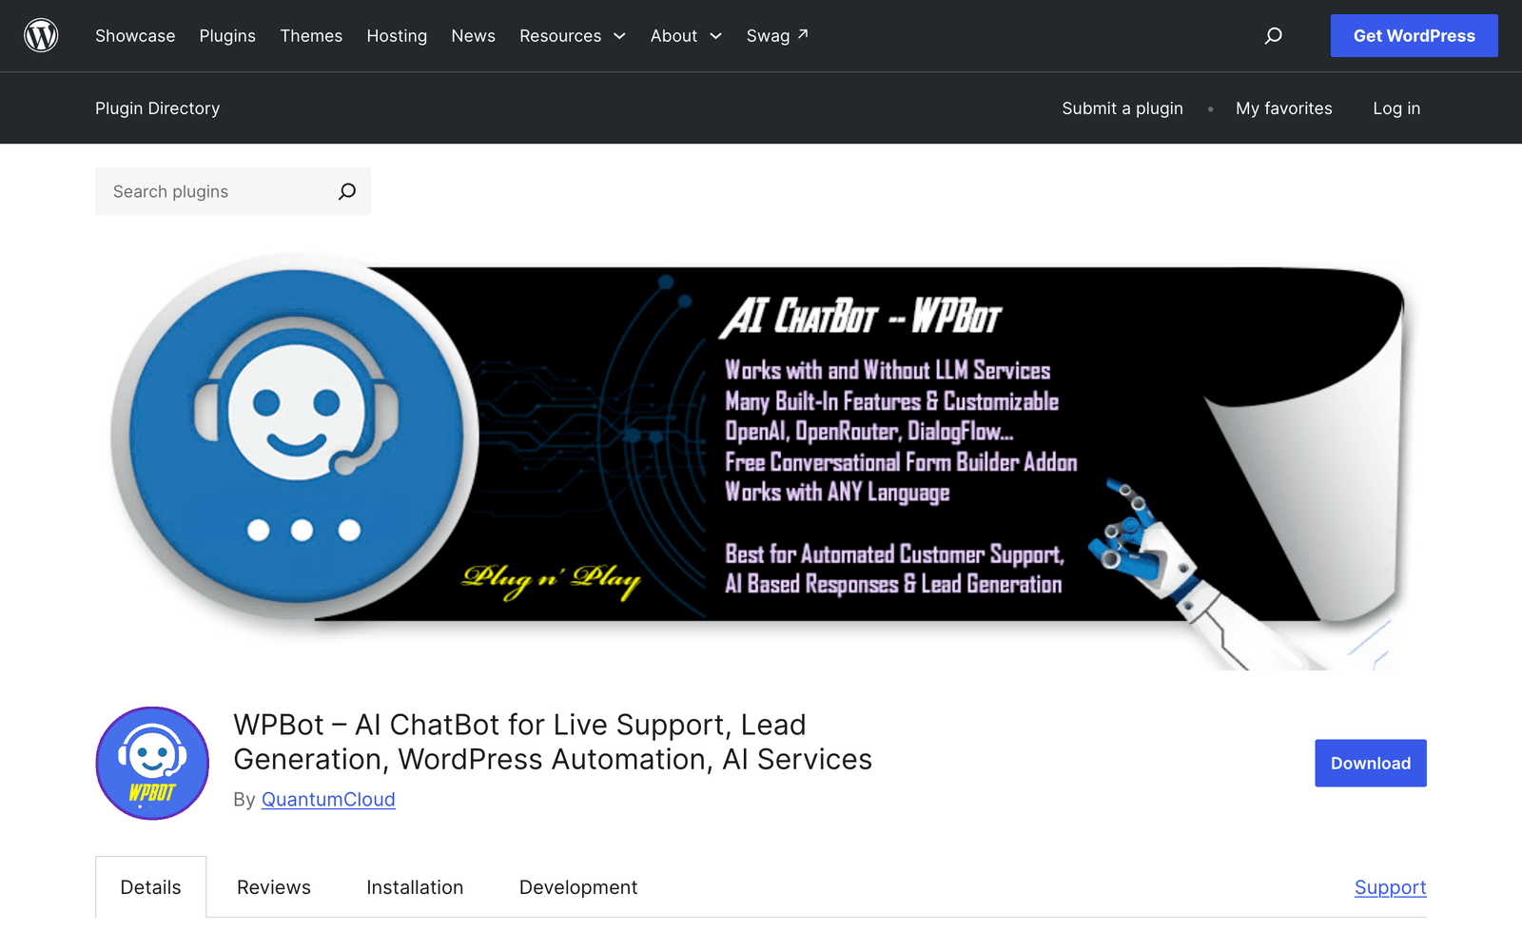The height and width of the screenshot is (951, 1522).
Task: Click Log in
Action: 1396,108
